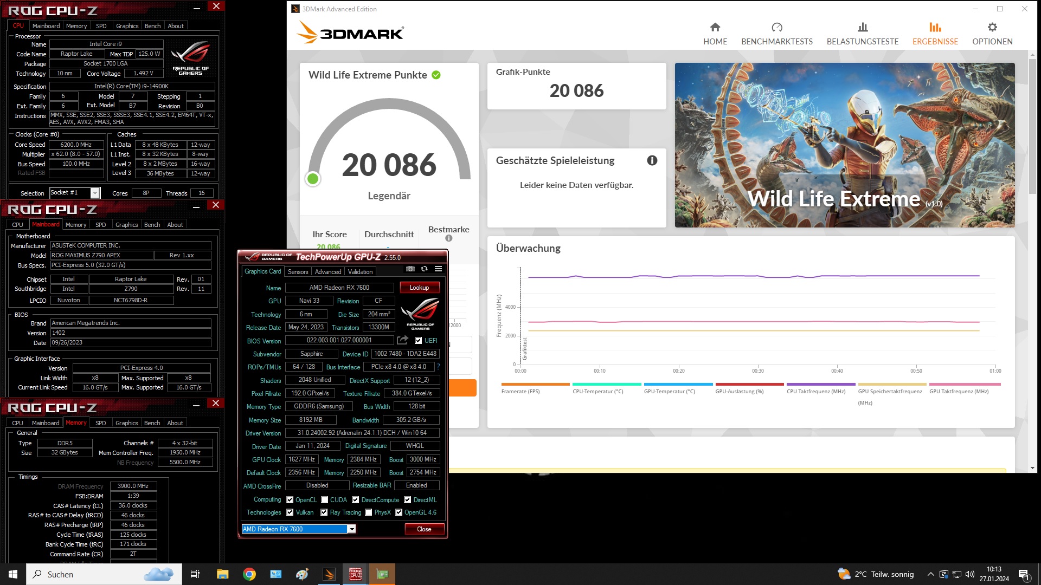
Task: Open the Bench tab in top CPU-Z window
Action: click(152, 26)
